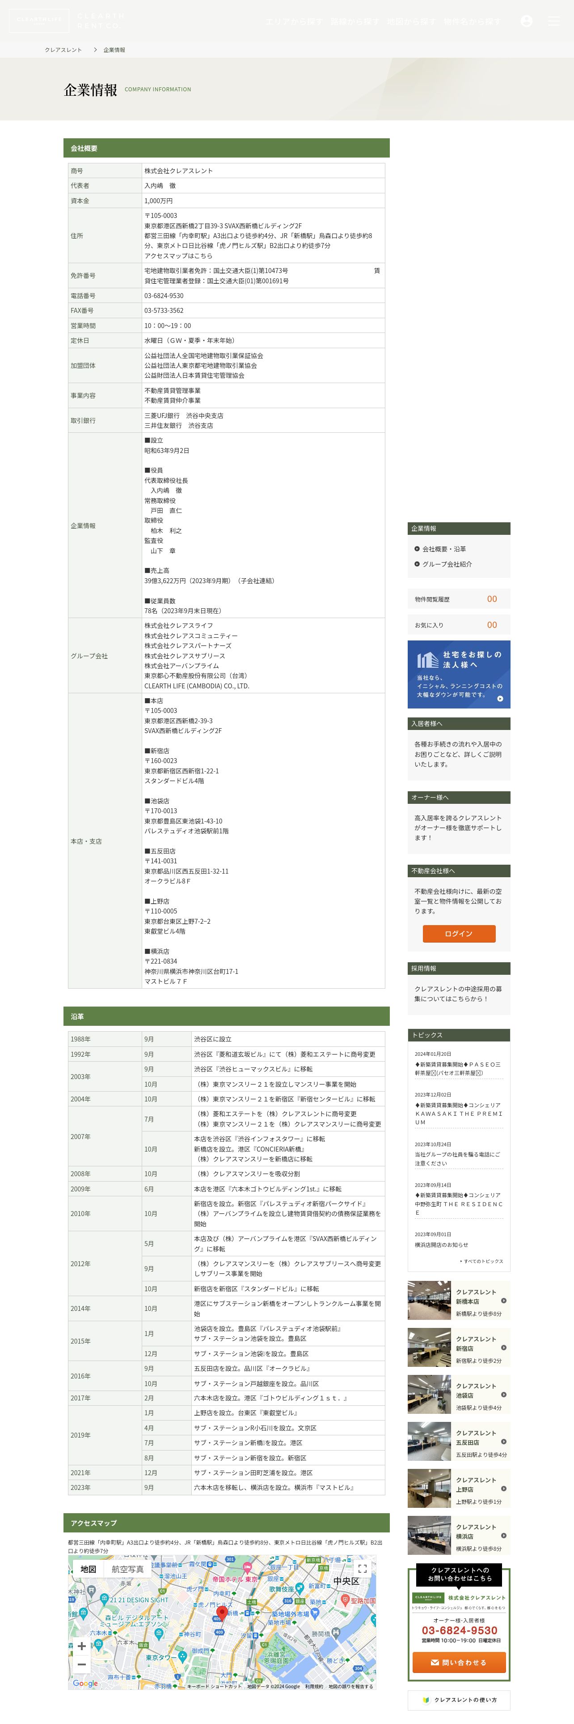
Task: Click the 問い合わせる orange button
Action: point(459,1662)
